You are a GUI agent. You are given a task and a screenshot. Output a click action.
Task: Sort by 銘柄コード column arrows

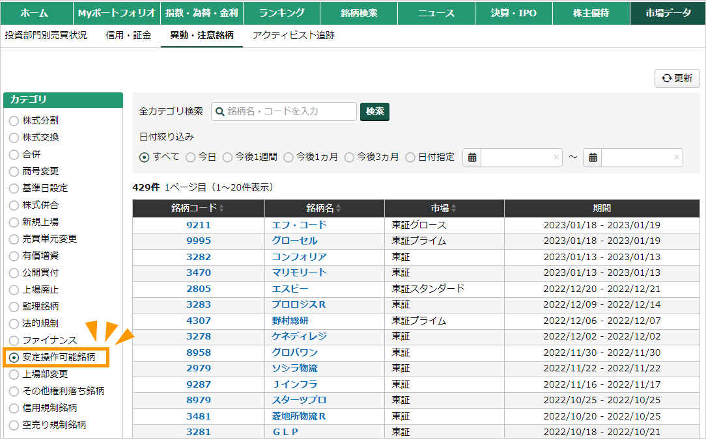[x=221, y=209]
